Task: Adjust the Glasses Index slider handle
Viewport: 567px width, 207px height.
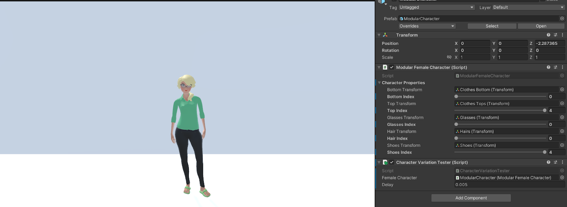Action: [456, 124]
